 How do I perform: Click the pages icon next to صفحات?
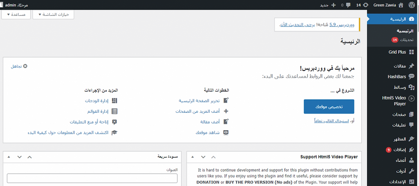tap(411, 114)
